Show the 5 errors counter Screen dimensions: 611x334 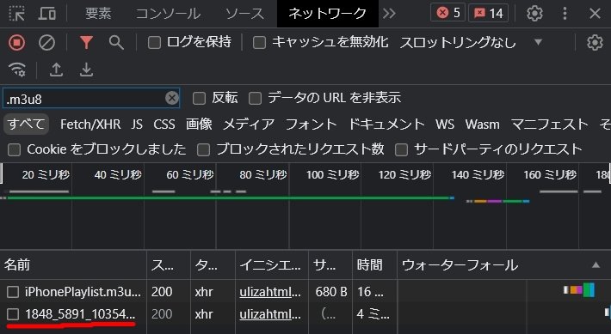click(x=447, y=13)
